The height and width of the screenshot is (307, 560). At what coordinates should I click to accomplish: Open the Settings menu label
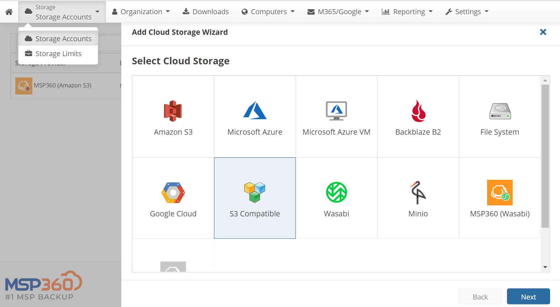pos(468,12)
